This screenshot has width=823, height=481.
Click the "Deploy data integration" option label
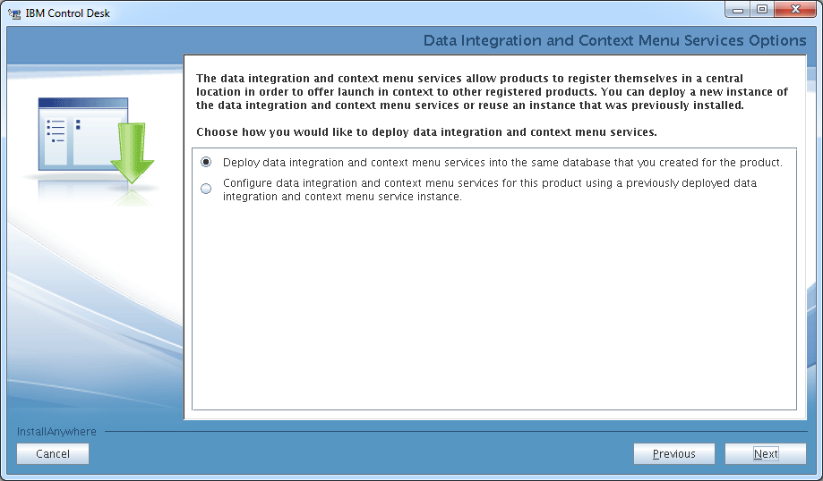coord(502,163)
